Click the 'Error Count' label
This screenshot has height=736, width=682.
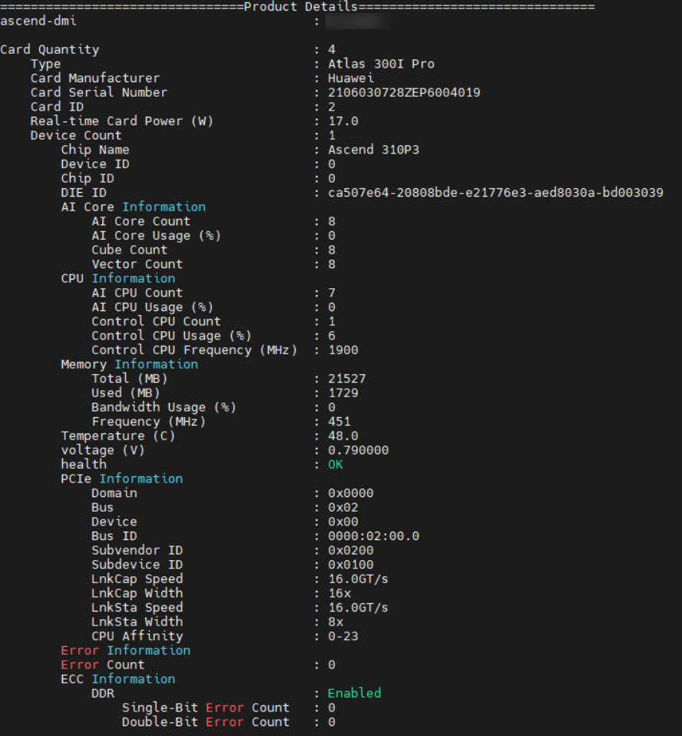103,665
